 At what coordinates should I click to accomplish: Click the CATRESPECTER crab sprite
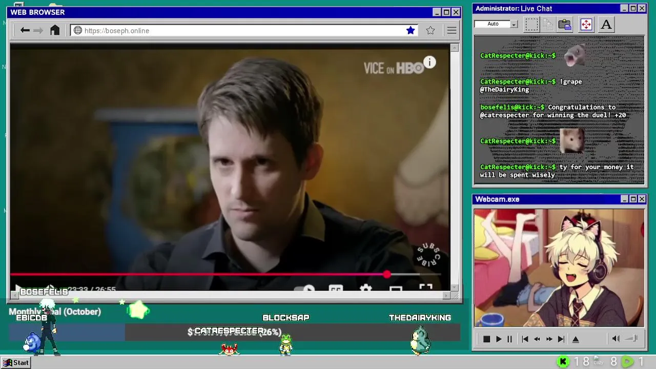[x=229, y=349]
